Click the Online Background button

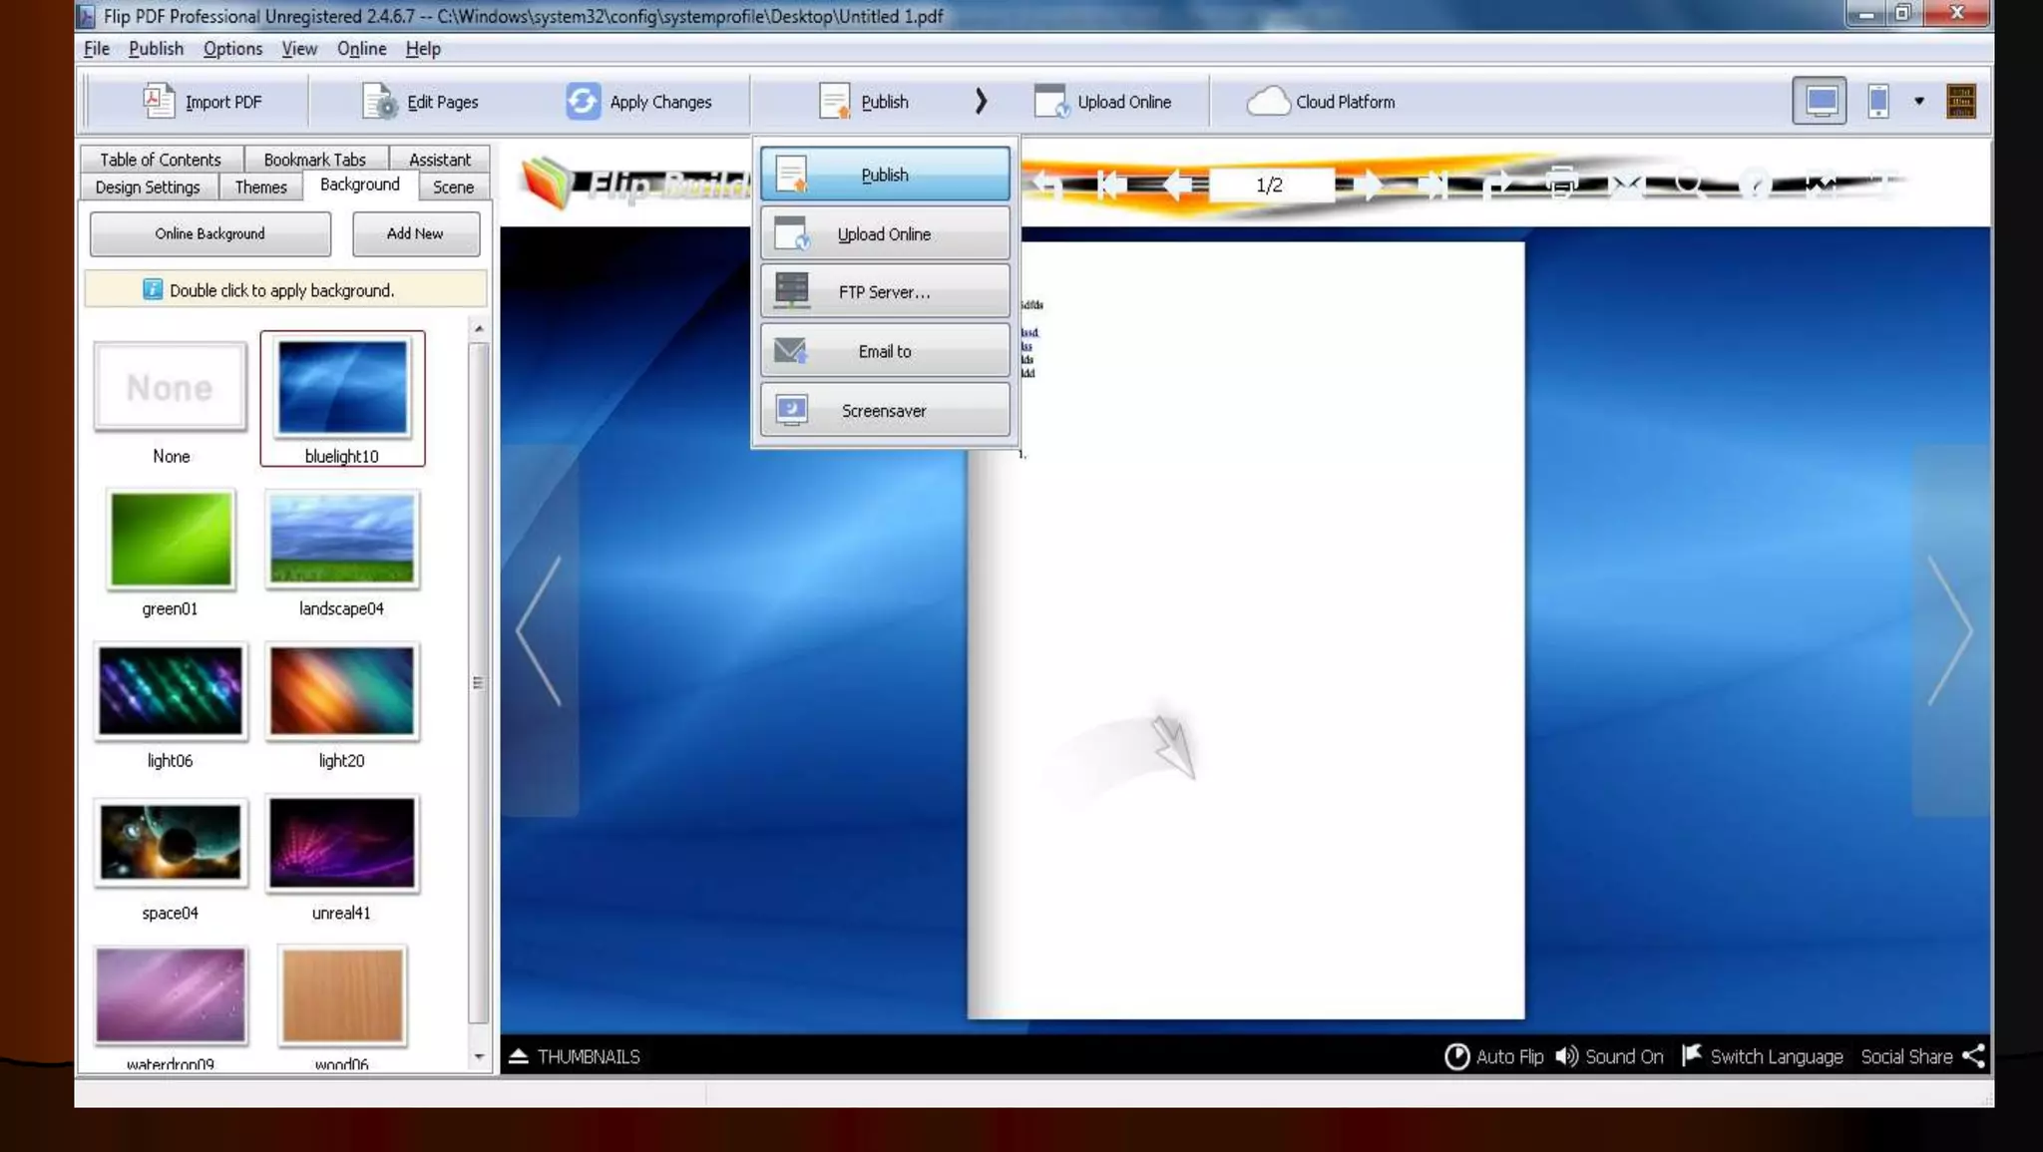[x=209, y=233]
